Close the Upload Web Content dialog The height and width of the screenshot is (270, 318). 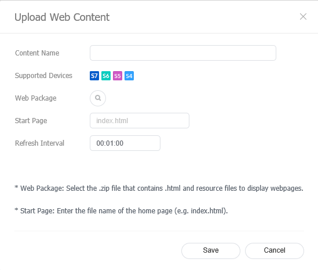tap(303, 17)
